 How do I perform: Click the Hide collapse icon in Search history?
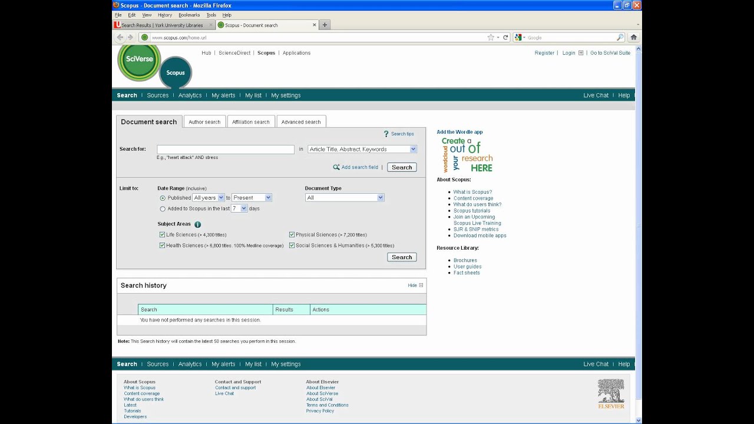pos(421,285)
